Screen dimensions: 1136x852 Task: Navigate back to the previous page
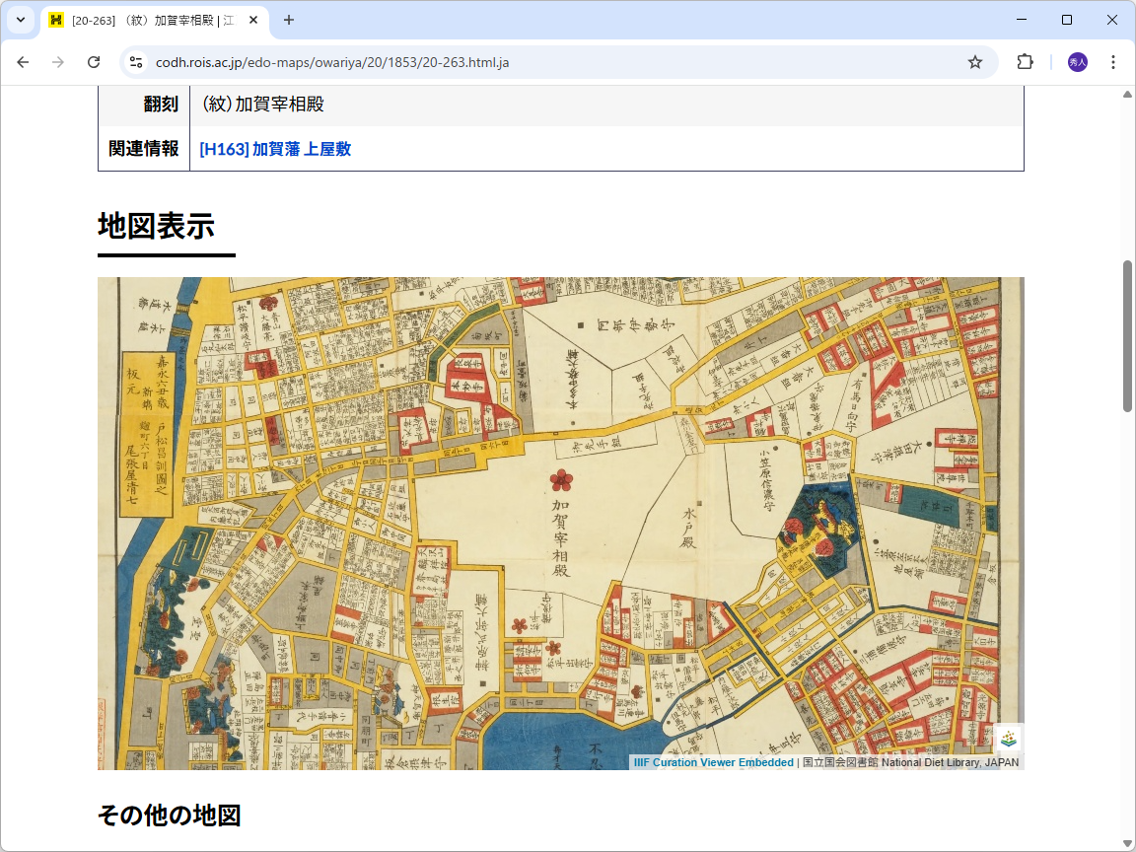tap(23, 61)
